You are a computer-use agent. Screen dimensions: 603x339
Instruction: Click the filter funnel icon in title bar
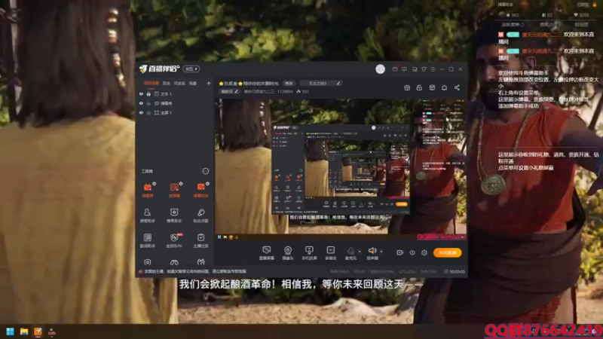pyautogui.click(x=424, y=69)
